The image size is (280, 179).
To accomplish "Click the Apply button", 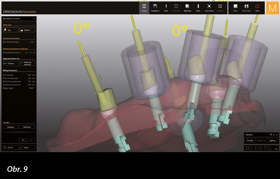I will coord(27,147).
